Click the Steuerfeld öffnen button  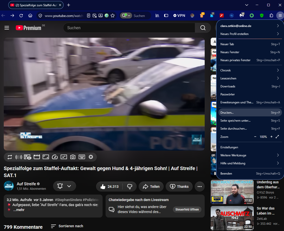tap(187, 209)
